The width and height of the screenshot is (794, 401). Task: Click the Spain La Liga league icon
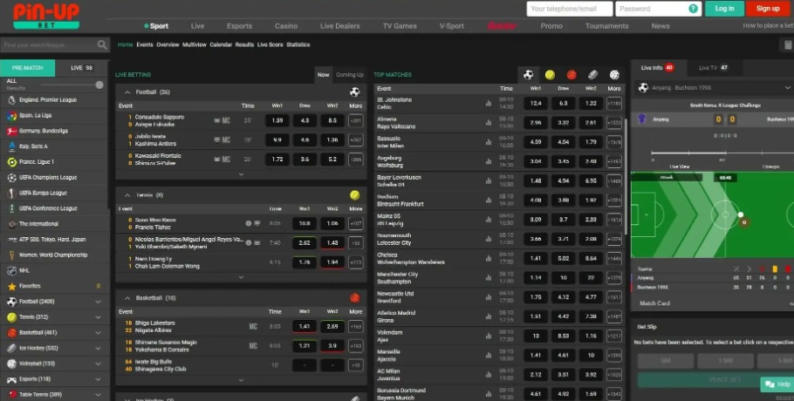pos(11,116)
